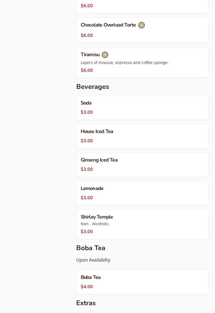Choose the Ginseng Iced Tea item
Image resolution: width=215 pixels, height=313 pixels.
click(x=142, y=165)
